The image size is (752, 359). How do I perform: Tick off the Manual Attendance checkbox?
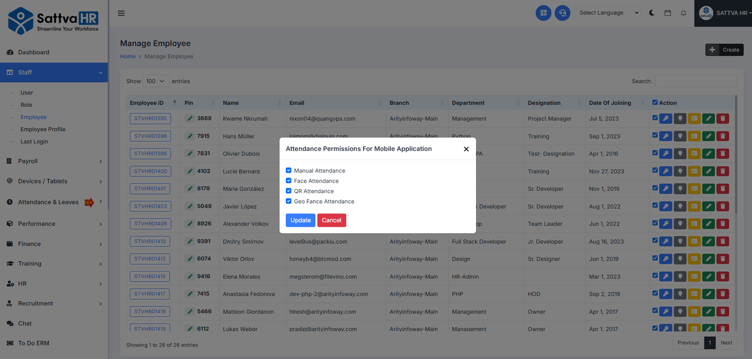[289, 170]
